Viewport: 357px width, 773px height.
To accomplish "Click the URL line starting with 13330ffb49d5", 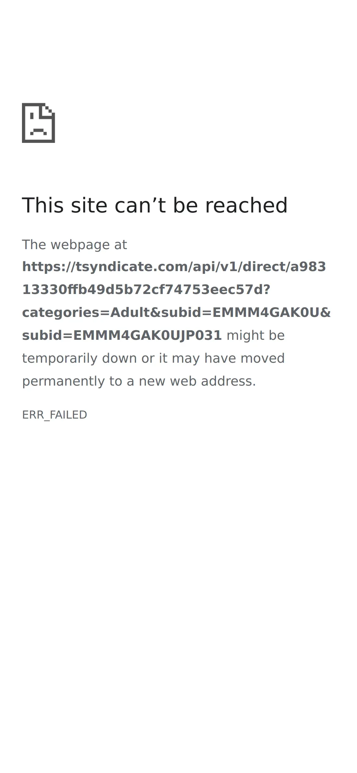I will (x=146, y=290).
